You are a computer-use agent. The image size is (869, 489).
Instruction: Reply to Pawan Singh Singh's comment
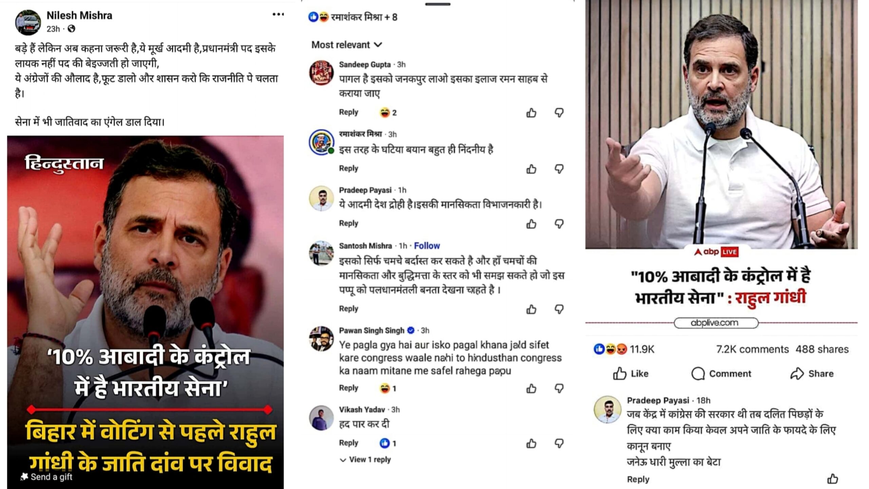coord(348,388)
